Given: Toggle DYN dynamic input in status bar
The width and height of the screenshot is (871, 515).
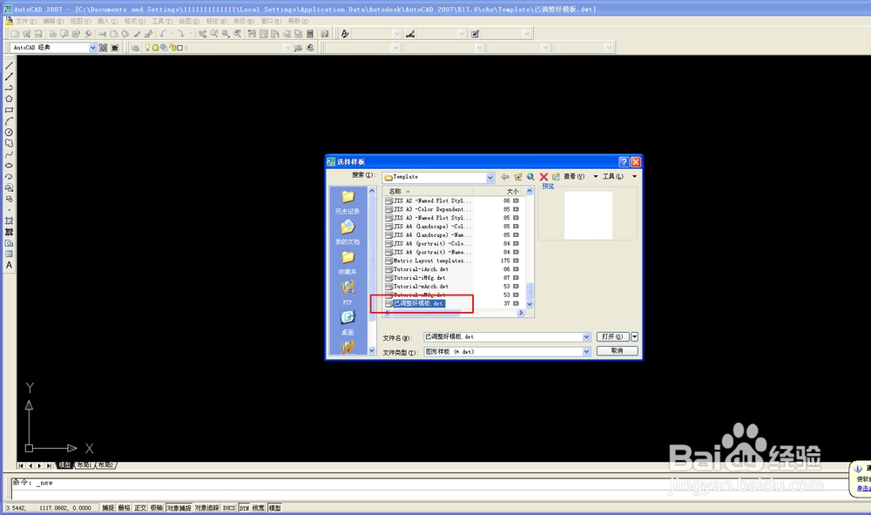Looking at the screenshot, I should pyautogui.click(x=244, y=508).
